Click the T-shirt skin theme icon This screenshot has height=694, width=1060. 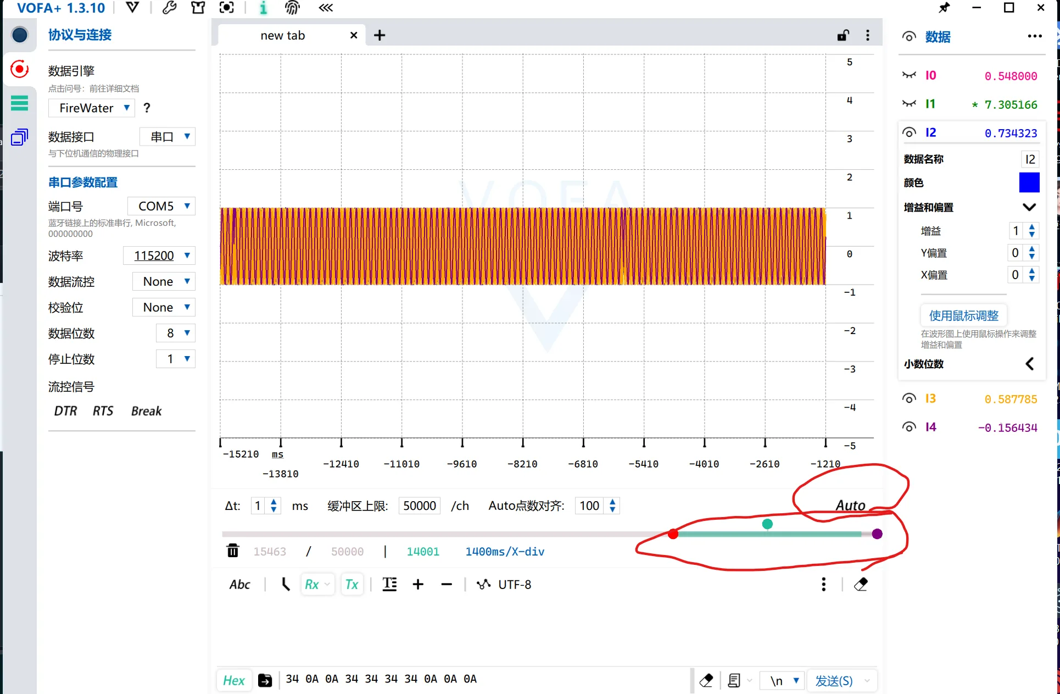click(x=198, y=8)
